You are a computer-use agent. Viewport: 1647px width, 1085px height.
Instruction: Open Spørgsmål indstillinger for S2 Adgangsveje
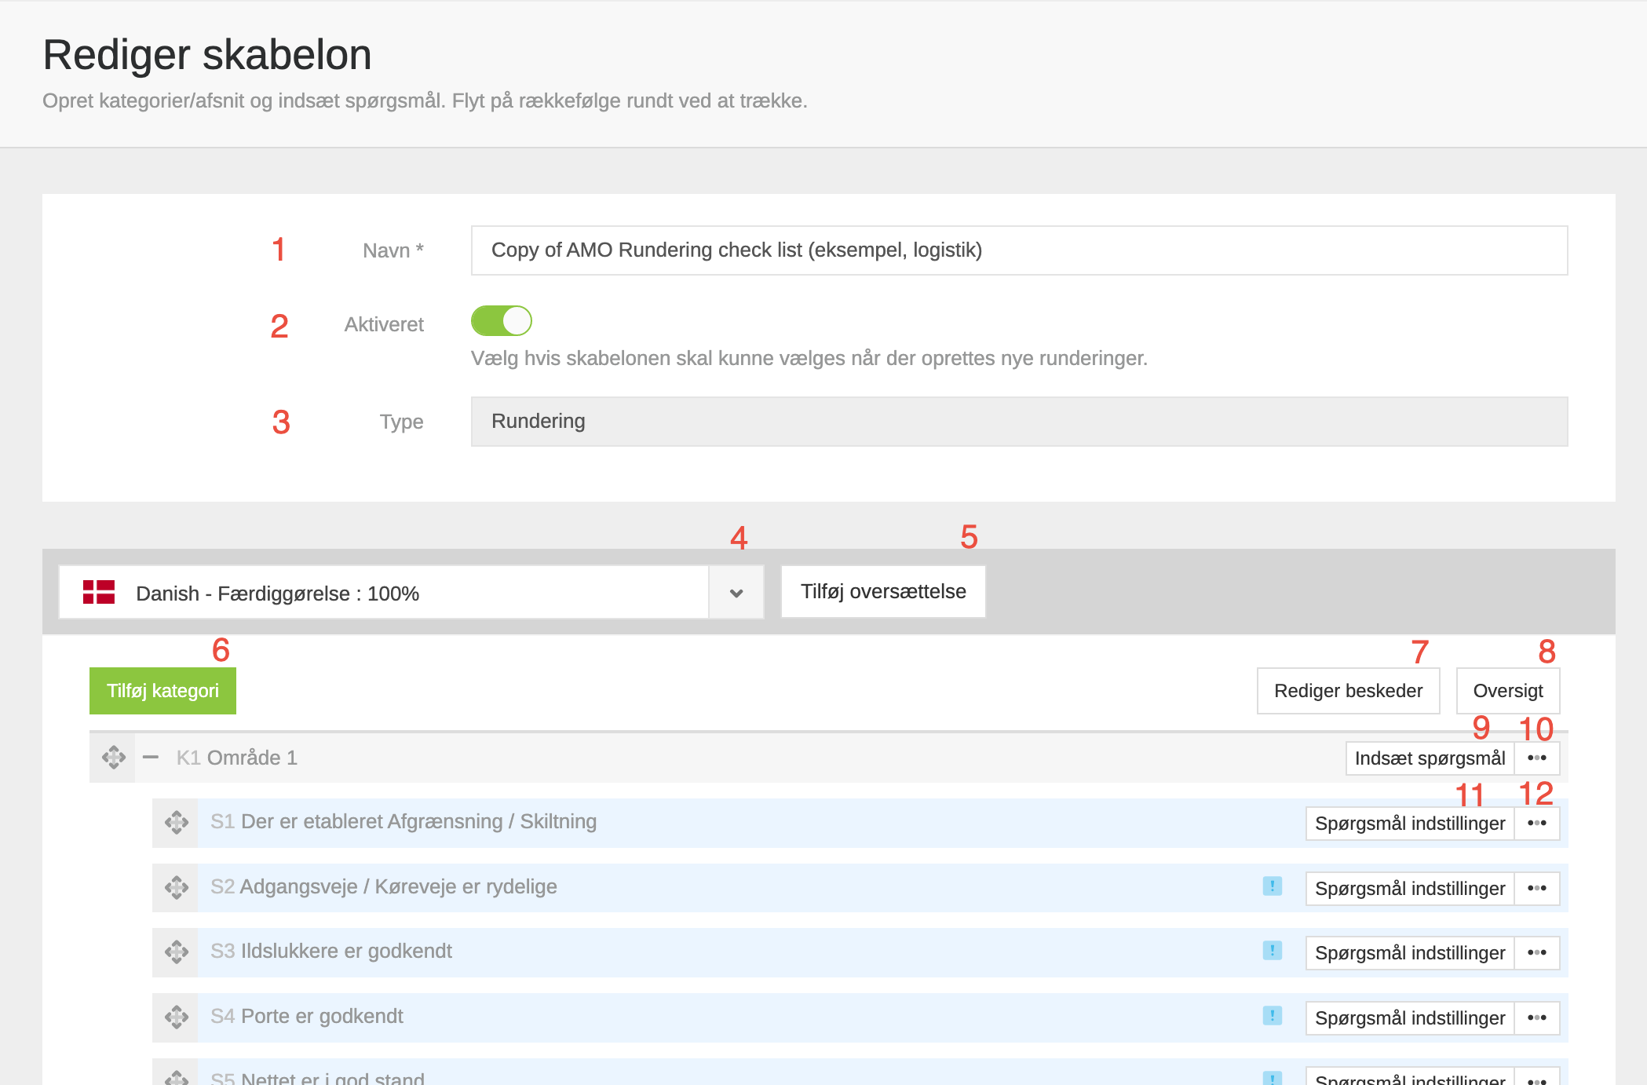coord(1409,889)
